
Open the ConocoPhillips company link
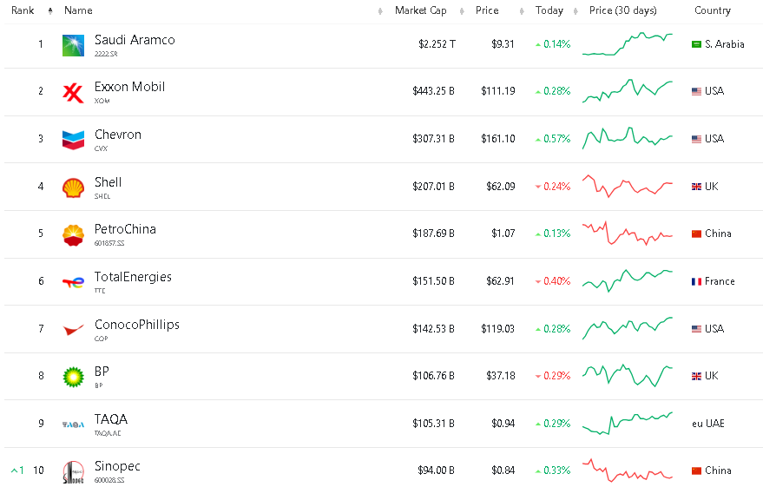pos(137,325)
